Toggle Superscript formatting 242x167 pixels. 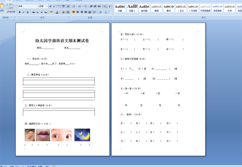click(42, 12)
